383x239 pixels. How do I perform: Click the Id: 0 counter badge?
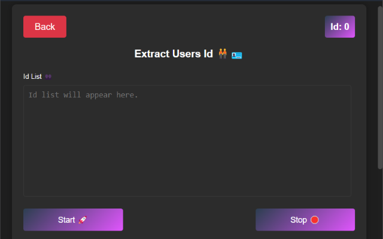coord(340,26)
